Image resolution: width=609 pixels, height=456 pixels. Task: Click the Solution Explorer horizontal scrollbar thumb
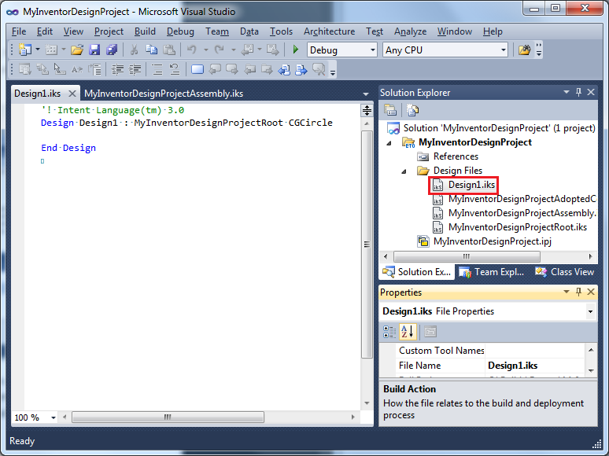pyautogui.click(x=467, y=256)
